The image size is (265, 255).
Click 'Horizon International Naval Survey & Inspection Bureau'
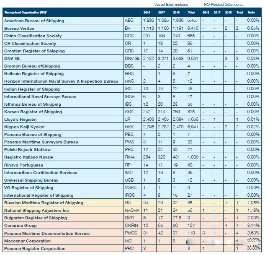click(x=61, y=81)
